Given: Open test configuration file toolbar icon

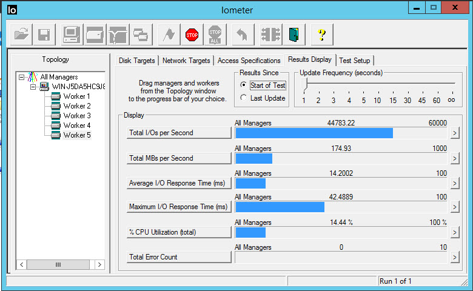Looking at the screenshot, I should coord(21,35).
